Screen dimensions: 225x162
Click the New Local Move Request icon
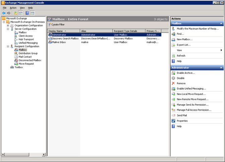point(173,94)
